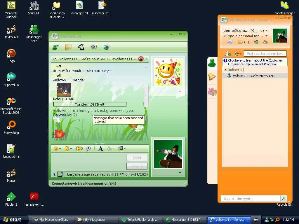The height and width of the screenshot is (224, 299).
Task: Switch to handwriting mode tab
Action: click(x=61, y=174)
